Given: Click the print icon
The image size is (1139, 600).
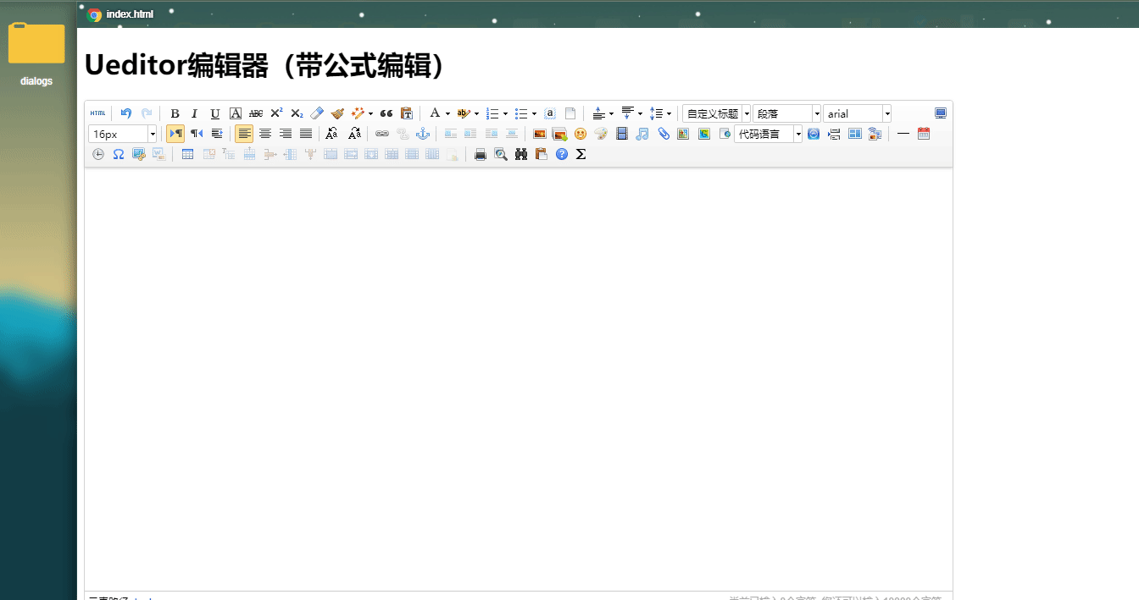Looking at the screenshot, I should point(481,154).
